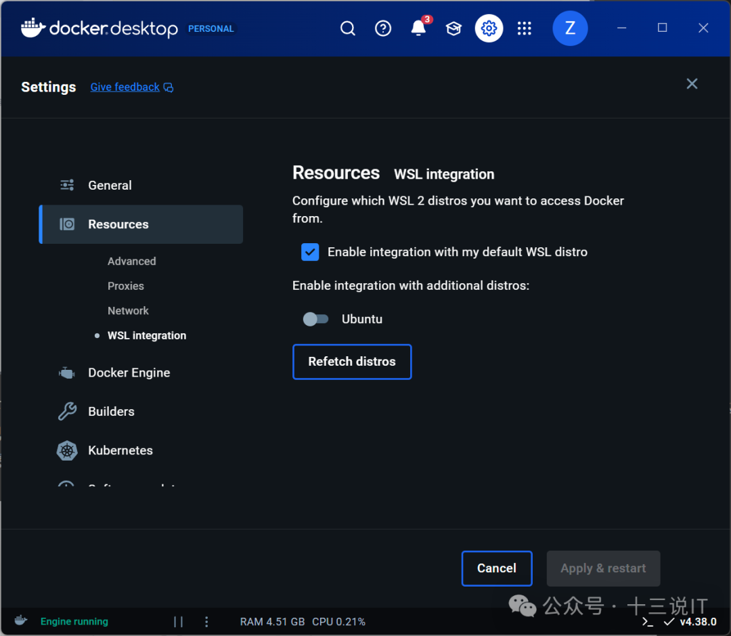This screenshot has height=636, width=731.
Task: Maximize the Docker Desktop window
Action: pos(662,28)
